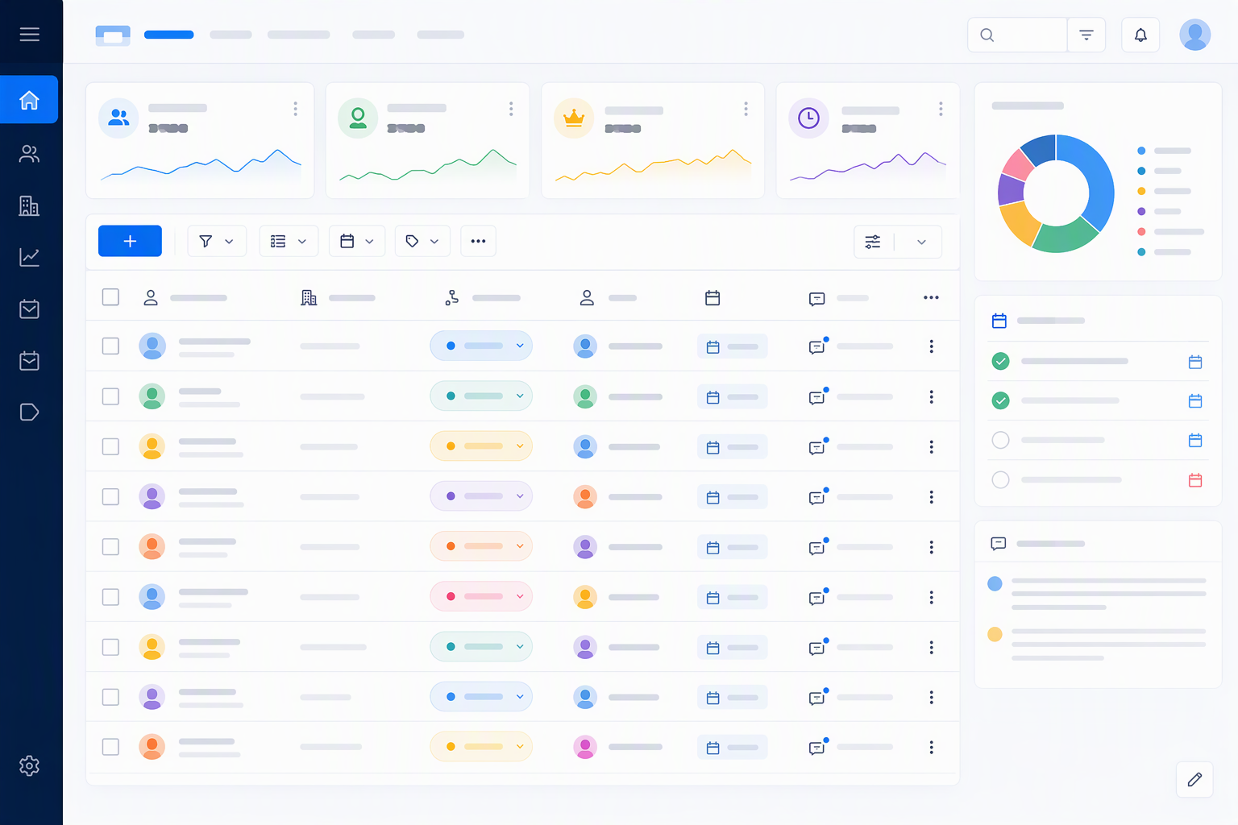Expand the list view dropdown in the toolbar
The image size is (1238, 825).
289,241
